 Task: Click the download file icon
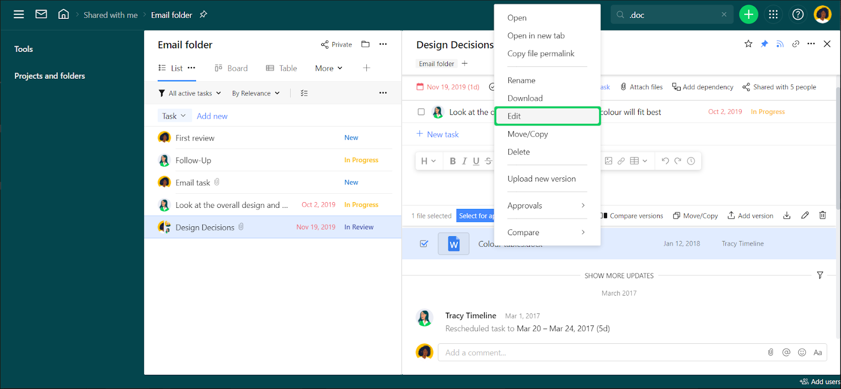click(787, 215)
